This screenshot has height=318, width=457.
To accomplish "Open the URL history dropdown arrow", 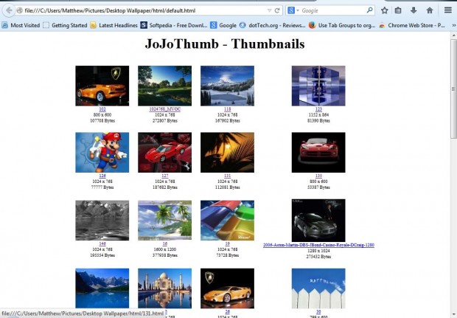I will pyautogui.click(x=269, y=10).
